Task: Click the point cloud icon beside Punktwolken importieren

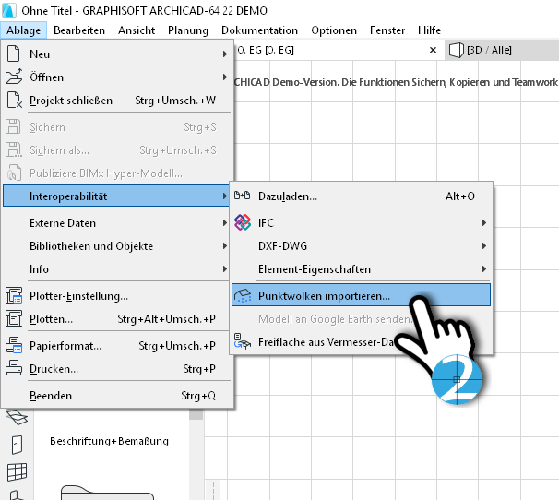Action: tap(243, 295)
